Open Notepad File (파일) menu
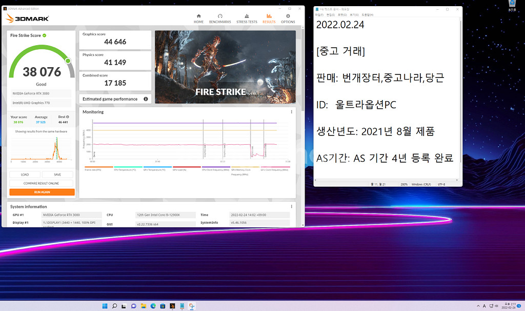 319,15
